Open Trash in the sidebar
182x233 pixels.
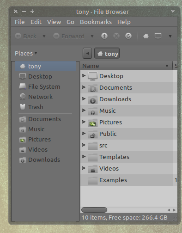(45, 107)
